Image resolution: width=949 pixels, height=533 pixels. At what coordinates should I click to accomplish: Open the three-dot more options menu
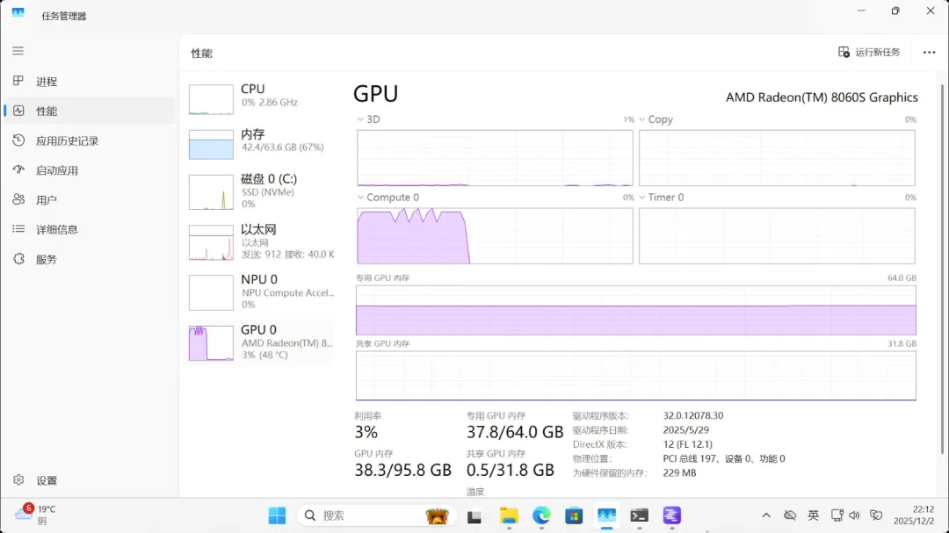point(929,53)
